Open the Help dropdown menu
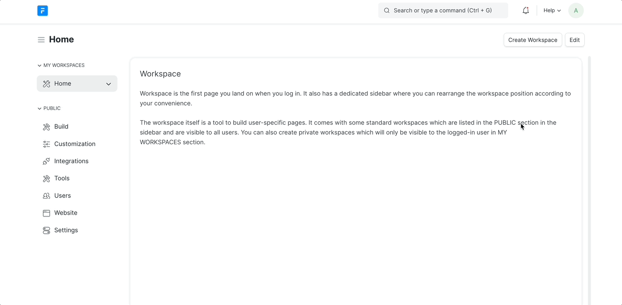 (552, 10)
